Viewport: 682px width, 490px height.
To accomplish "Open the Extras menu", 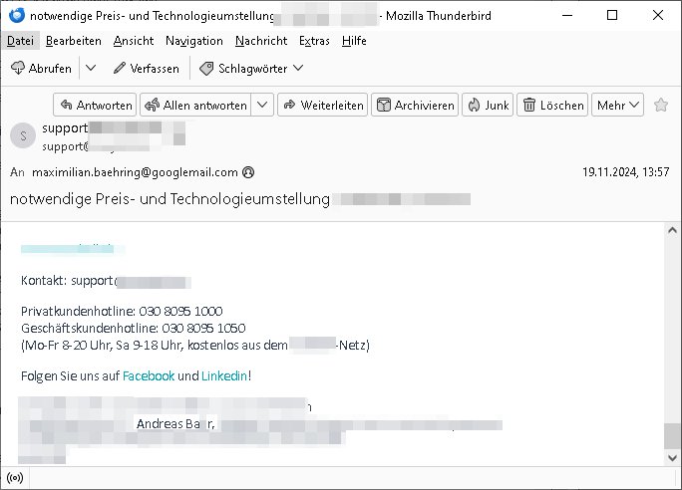I will tap(314, 41).
